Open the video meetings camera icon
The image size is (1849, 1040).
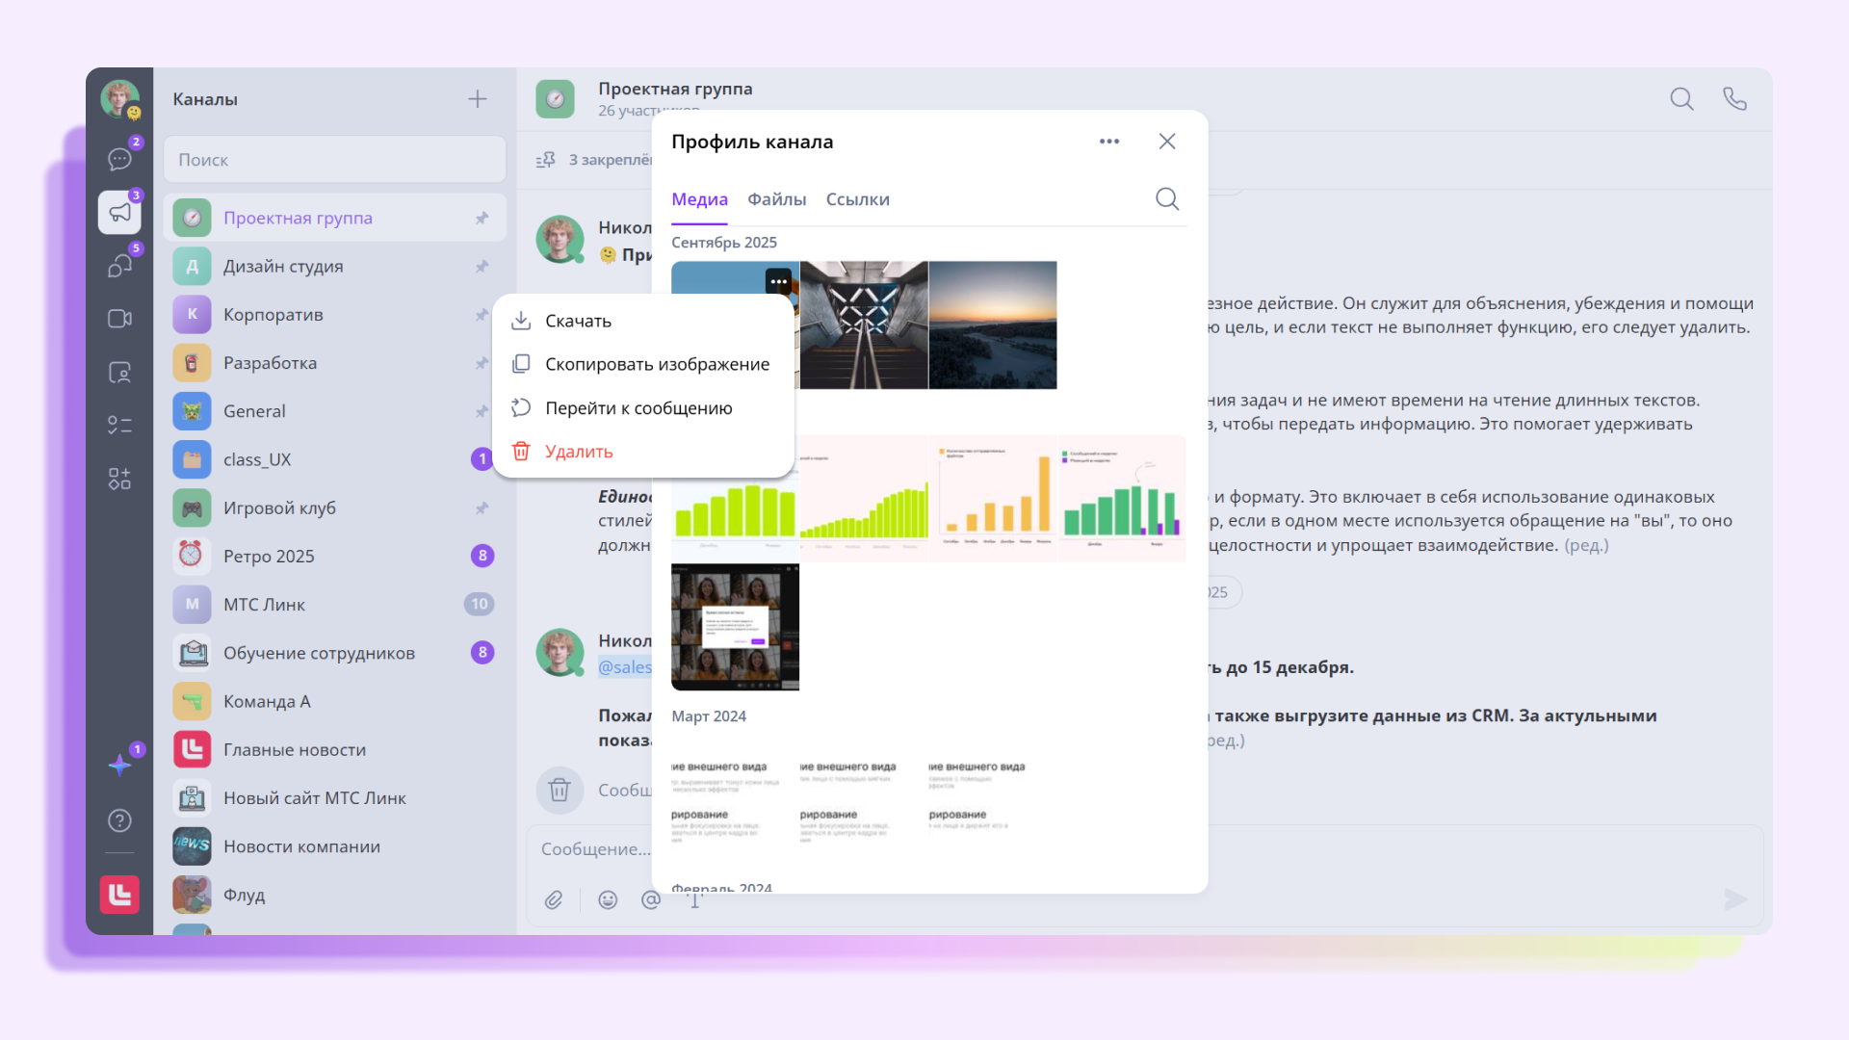119,319
